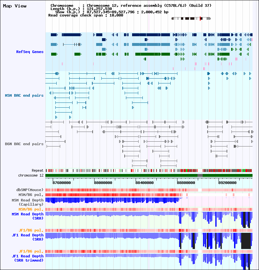Click ruler position 89200000
The height and width of the screenshot is (270, 259).
[227, 183]
